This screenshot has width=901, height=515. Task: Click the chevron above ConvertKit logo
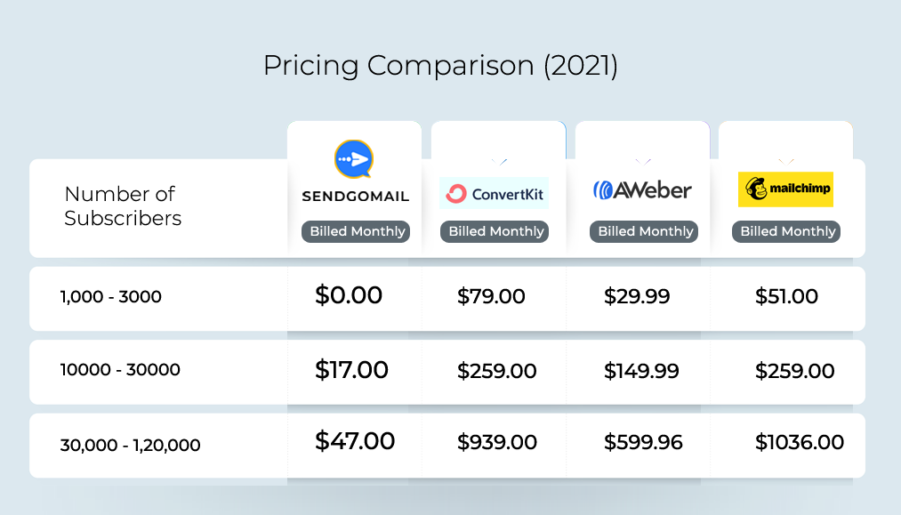point(499,162)
